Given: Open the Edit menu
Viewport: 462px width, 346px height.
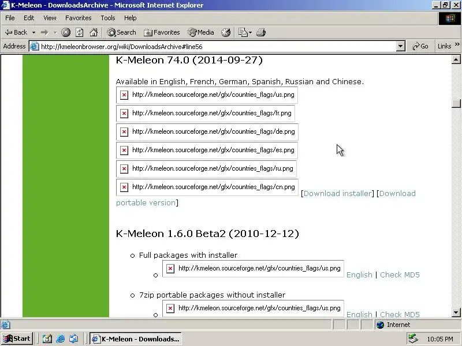Looking at the screenshot, I should (29, 18).
